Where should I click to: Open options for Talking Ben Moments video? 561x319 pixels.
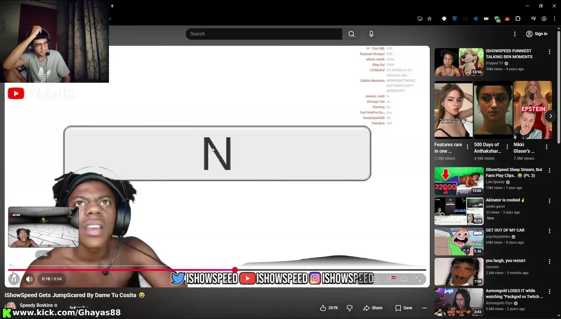(549, 52)
